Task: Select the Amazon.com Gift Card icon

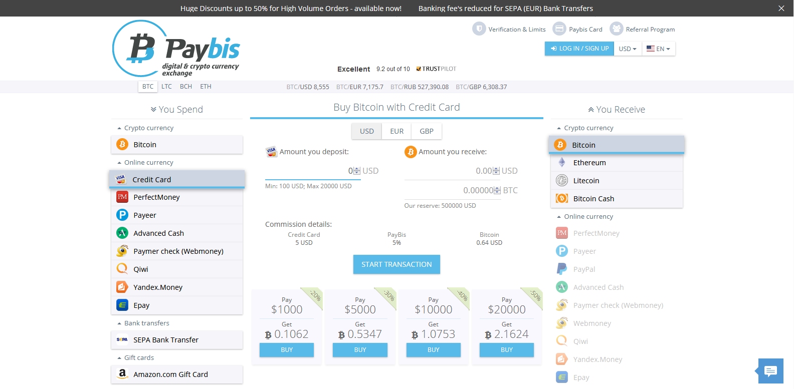Action: tap(122, 373)
